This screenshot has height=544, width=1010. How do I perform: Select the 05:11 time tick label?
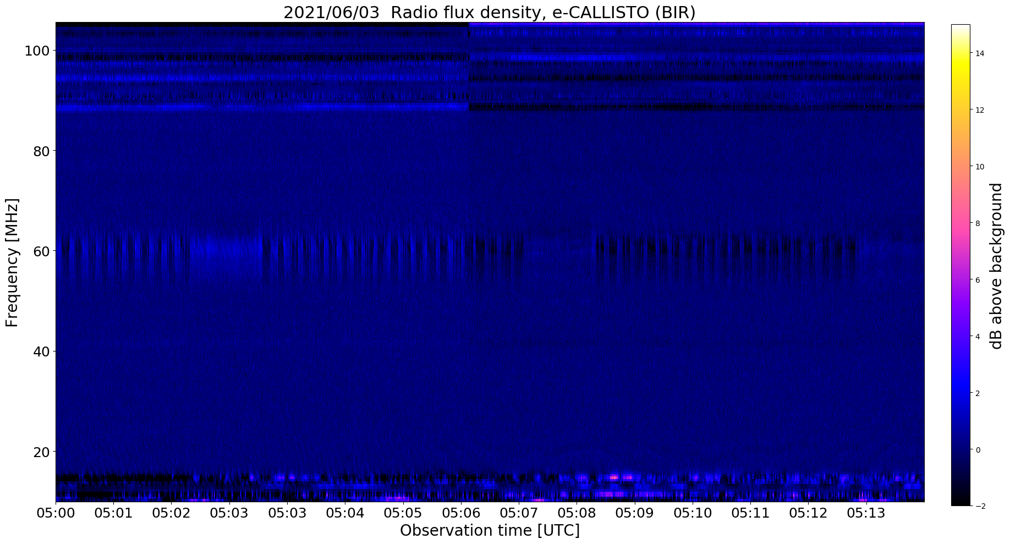pos(750,514)
